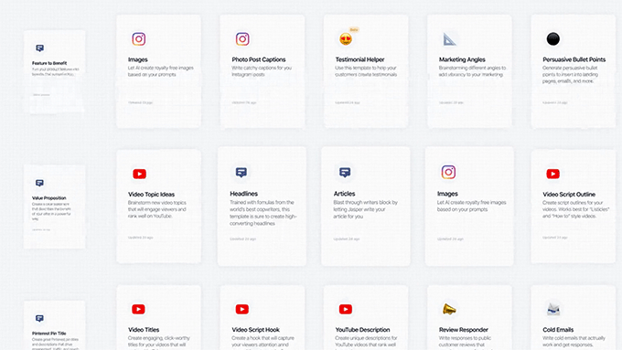622x350 pixels.
Task: Click the Video Script Outline YouTube icon
Action: (553, 174)
